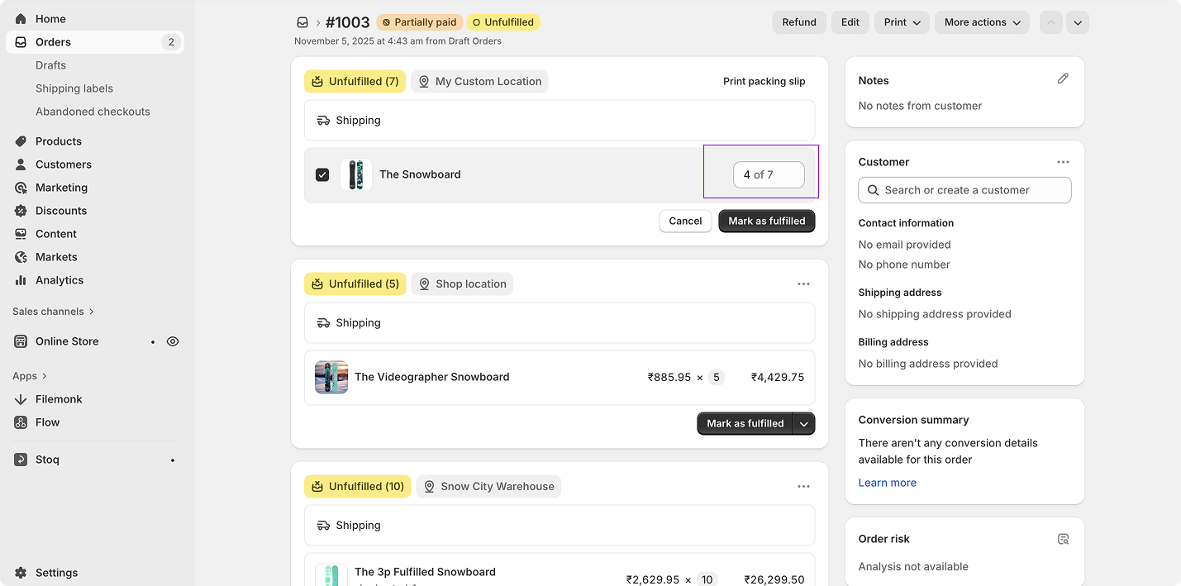
Task: Click the shipping truck icon in Unfulfilled (7) card
Action: point(322,120)
